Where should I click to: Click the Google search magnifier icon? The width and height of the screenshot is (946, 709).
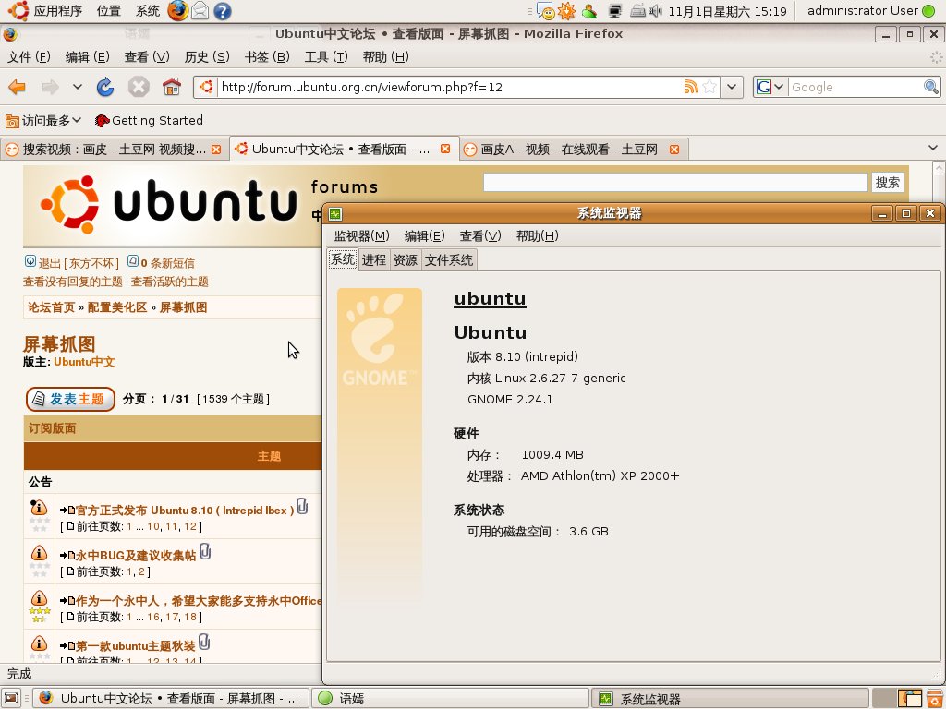click(x=931, y=87)
